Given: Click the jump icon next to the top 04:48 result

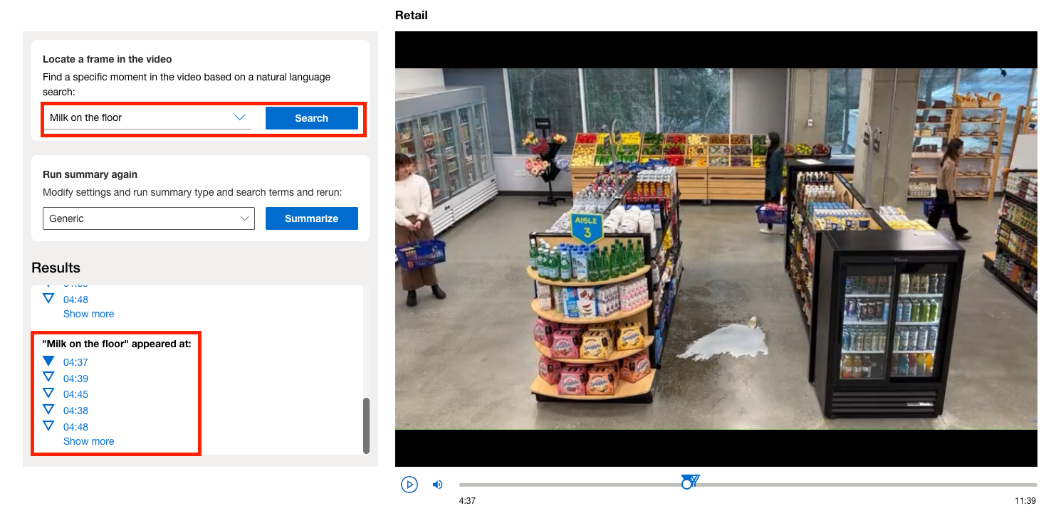Looking at the screenshot, I should 48,298.
